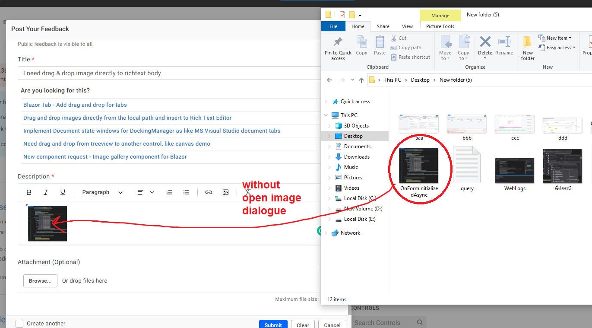Screen dimensions: 592x328
Task: Open suggestion about Rich Text Editor drag-drop
Action: 127,118
